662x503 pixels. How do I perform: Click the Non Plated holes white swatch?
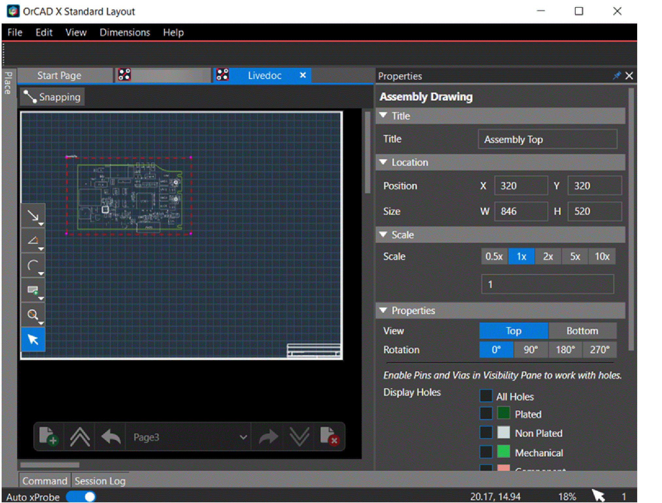pos(504,432)
